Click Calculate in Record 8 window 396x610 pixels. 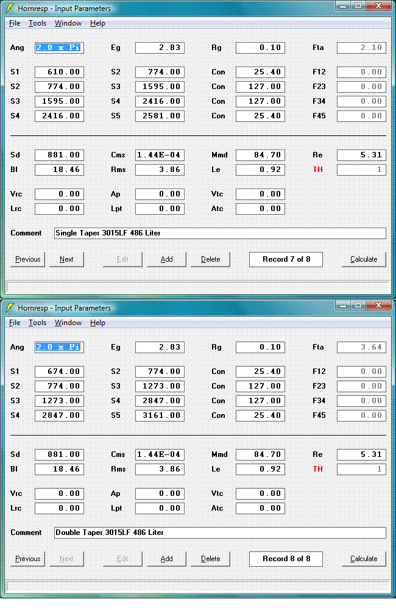(x=364, y=559)
